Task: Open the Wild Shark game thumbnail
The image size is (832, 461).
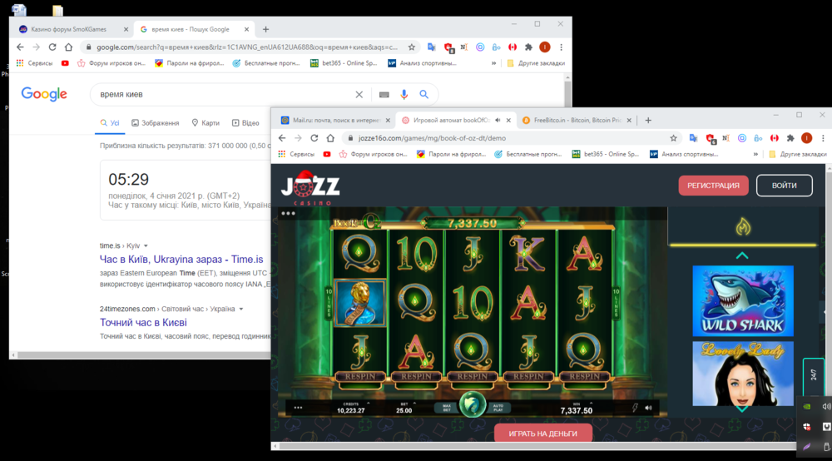Action: (x=743, y=300)
